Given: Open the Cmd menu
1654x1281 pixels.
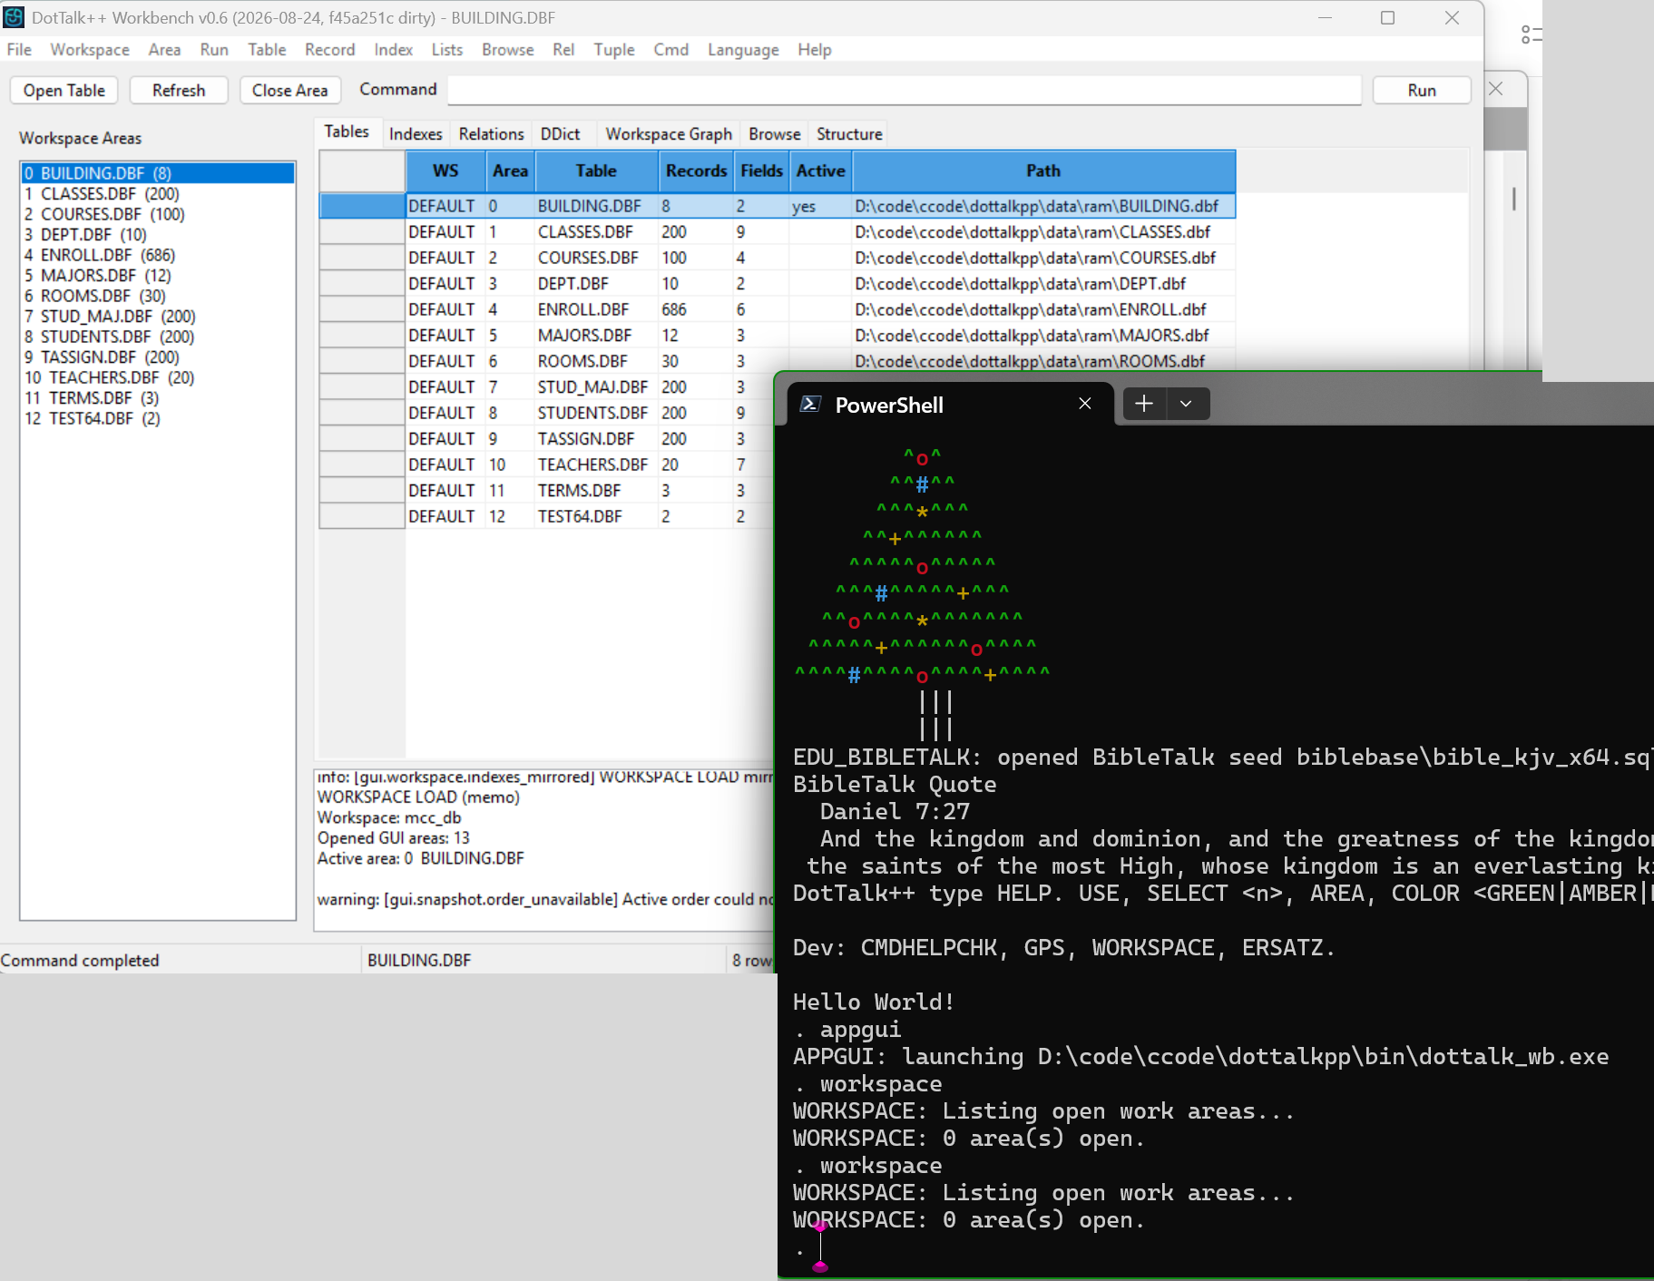Looking at the screenshot, I should tap(670, 49).
